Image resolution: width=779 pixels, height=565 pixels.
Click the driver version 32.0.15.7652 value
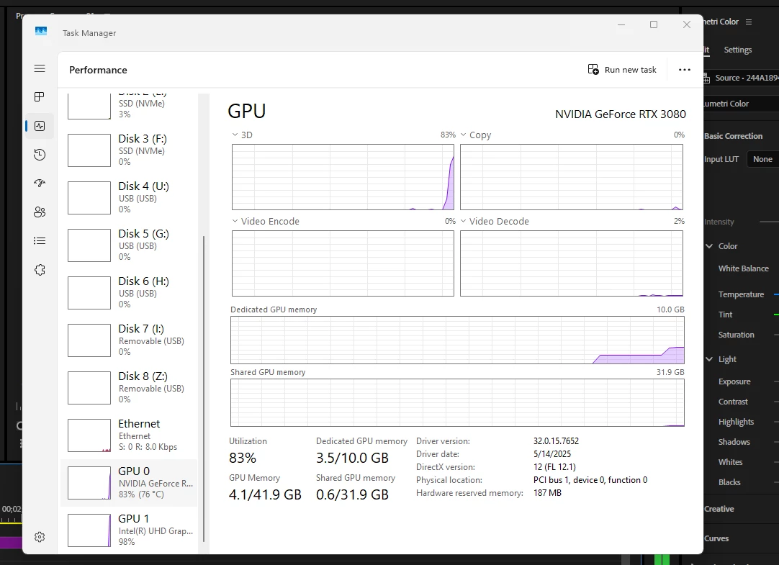tap(556, 441)
